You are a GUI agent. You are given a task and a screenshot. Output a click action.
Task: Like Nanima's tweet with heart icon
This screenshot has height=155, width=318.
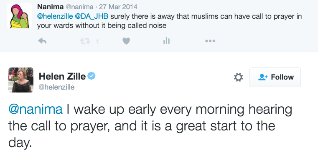click(x=126, y=41)
